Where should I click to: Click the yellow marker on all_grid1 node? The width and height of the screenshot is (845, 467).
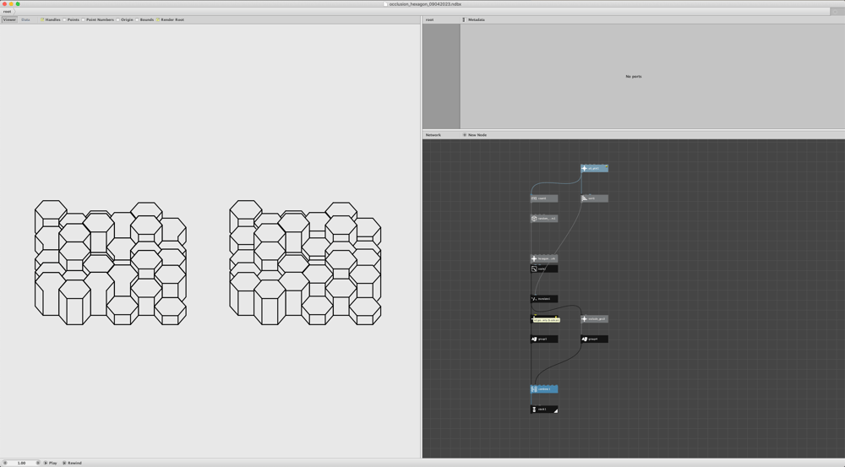606,167
